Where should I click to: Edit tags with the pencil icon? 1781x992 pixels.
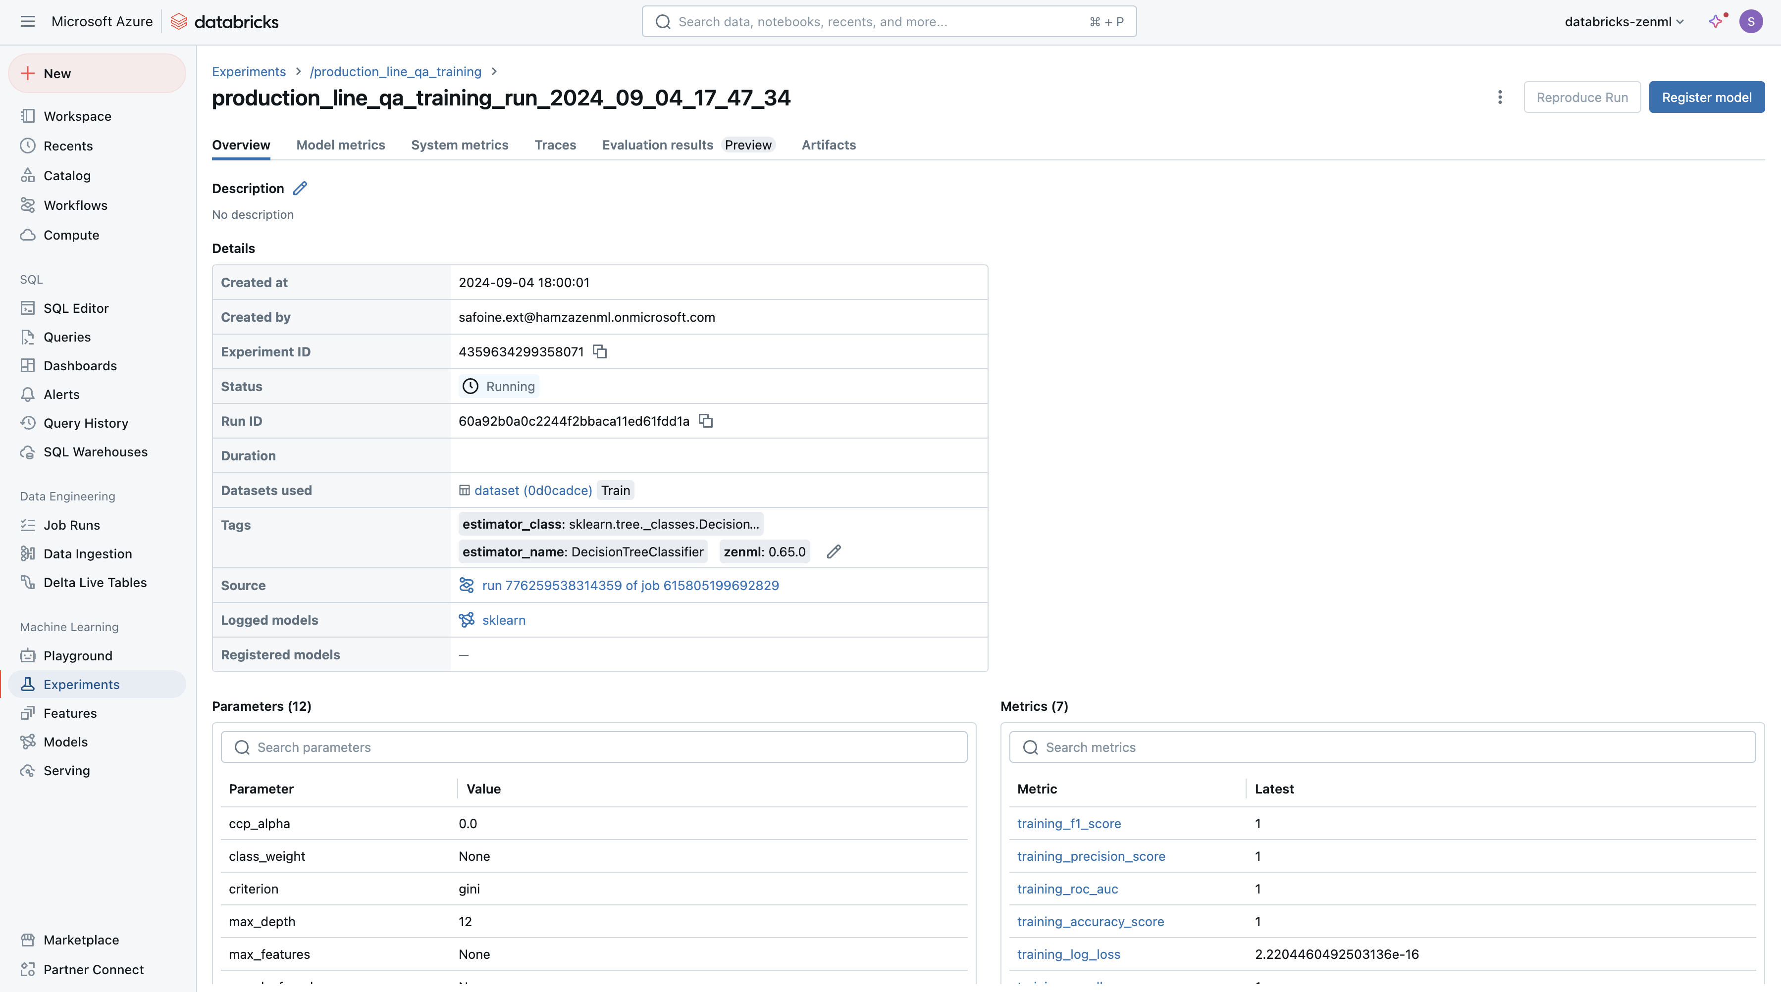pyautogui.click(x=834, y=551)
